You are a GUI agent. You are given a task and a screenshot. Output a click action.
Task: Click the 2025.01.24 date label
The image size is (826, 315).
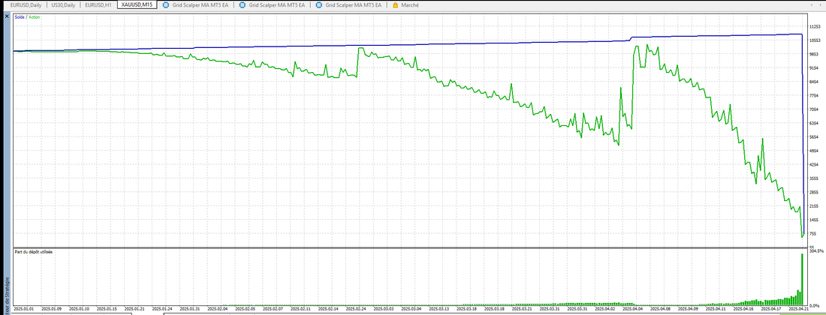click(162, 310)
